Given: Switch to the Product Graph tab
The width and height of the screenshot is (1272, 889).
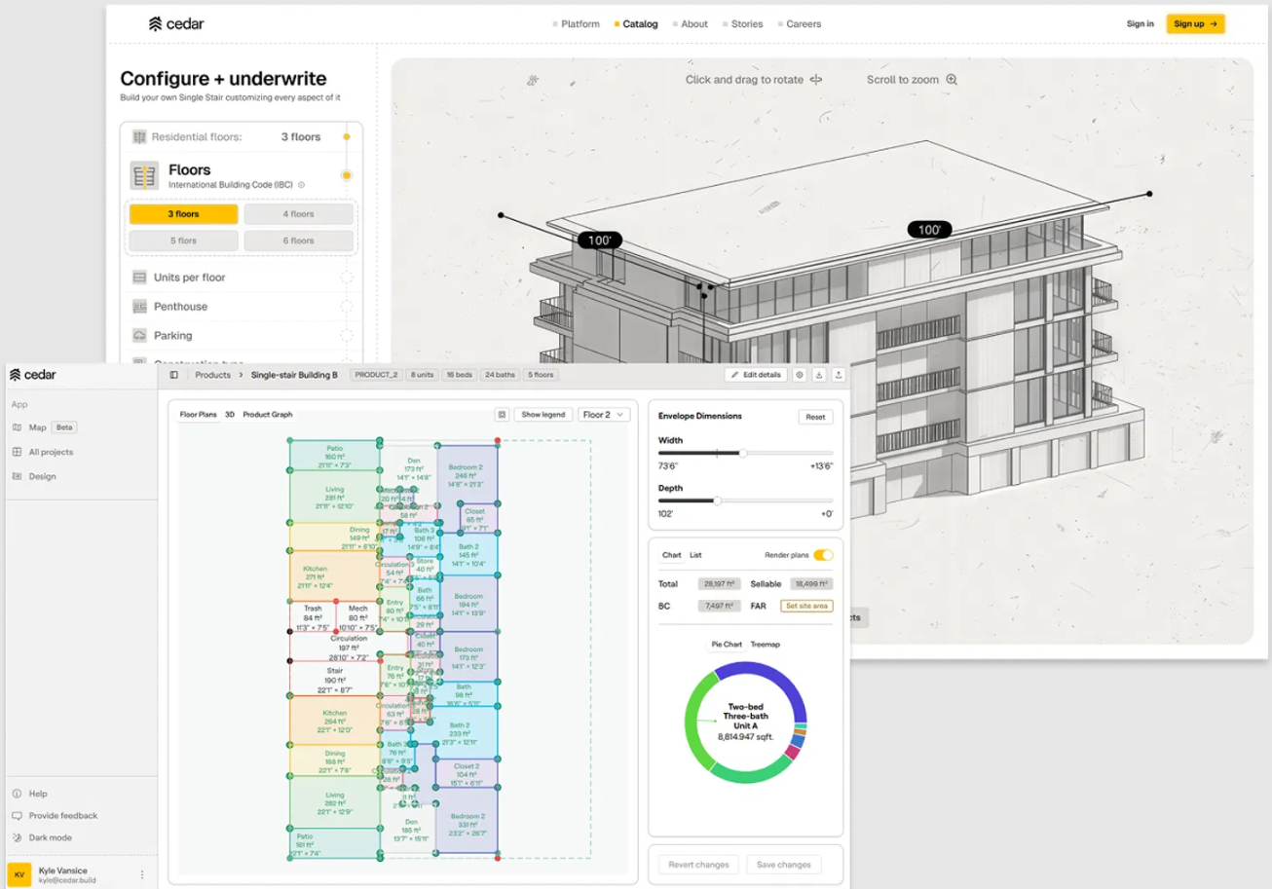Looking at the screenshot, I should [x=267, y=415].
